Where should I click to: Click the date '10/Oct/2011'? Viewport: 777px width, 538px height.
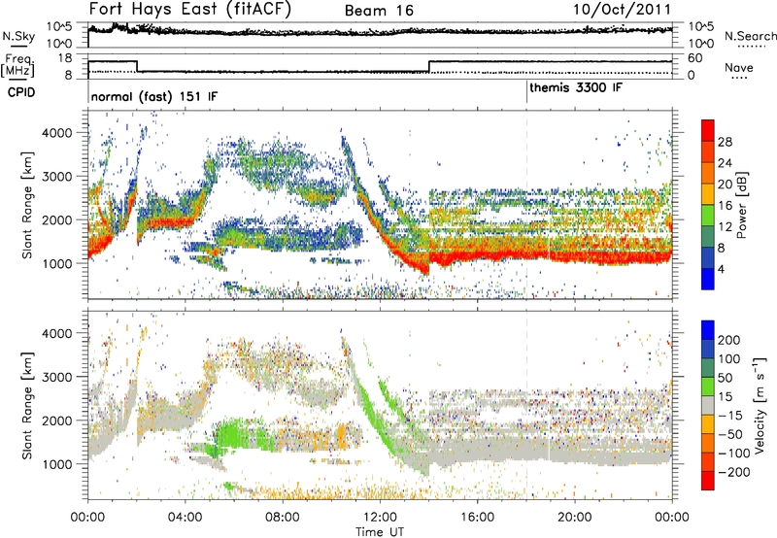[x=623, y=10]
